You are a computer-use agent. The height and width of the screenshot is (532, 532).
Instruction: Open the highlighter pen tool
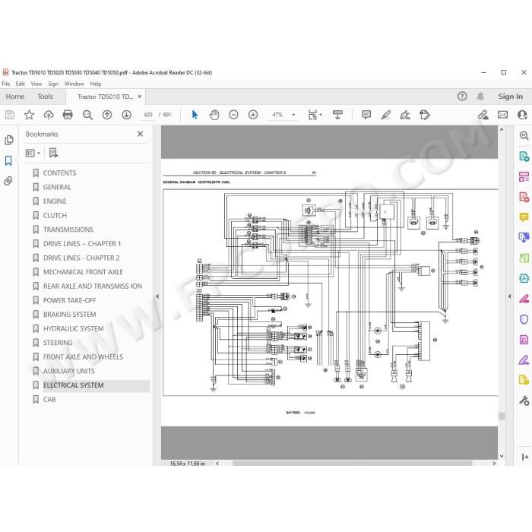point(385,115)
